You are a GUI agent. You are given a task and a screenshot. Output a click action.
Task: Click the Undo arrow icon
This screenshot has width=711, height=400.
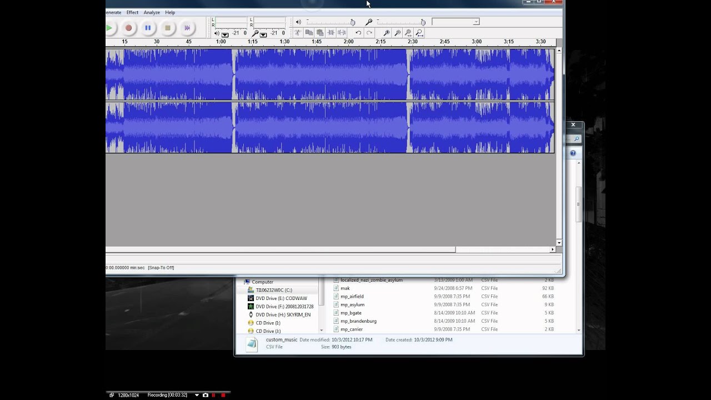tap(358, 33)
